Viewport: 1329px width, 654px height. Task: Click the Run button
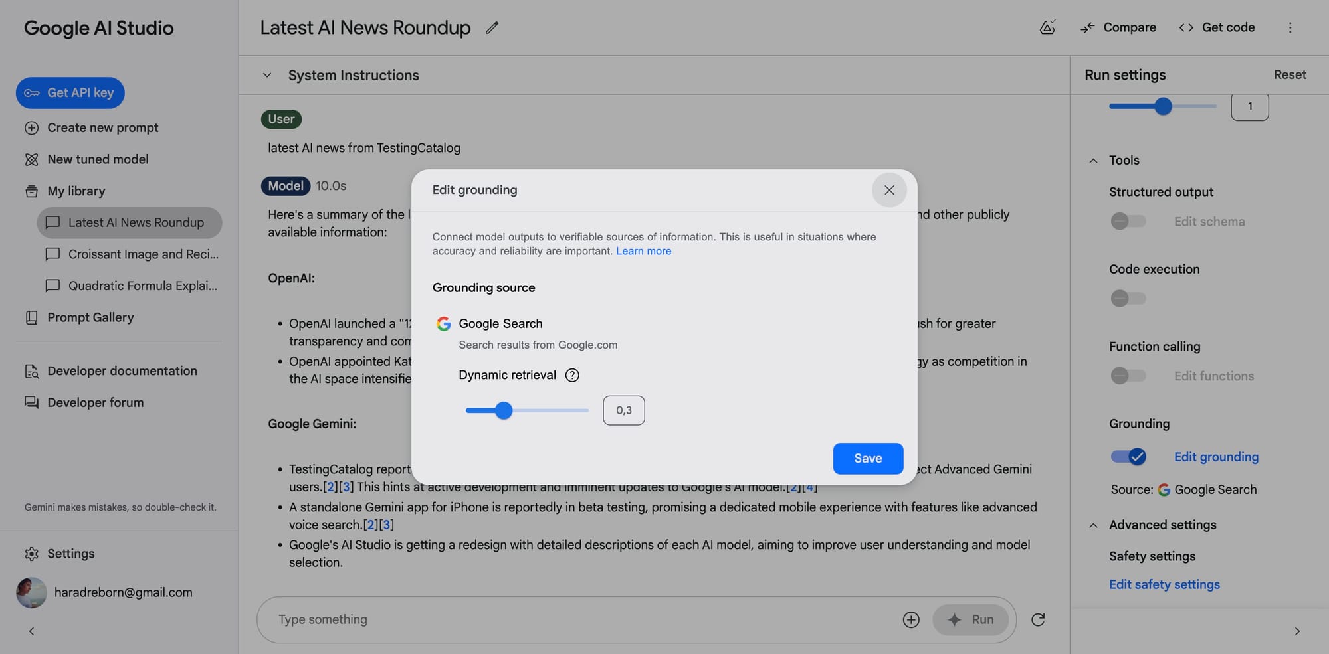(971, 619)
